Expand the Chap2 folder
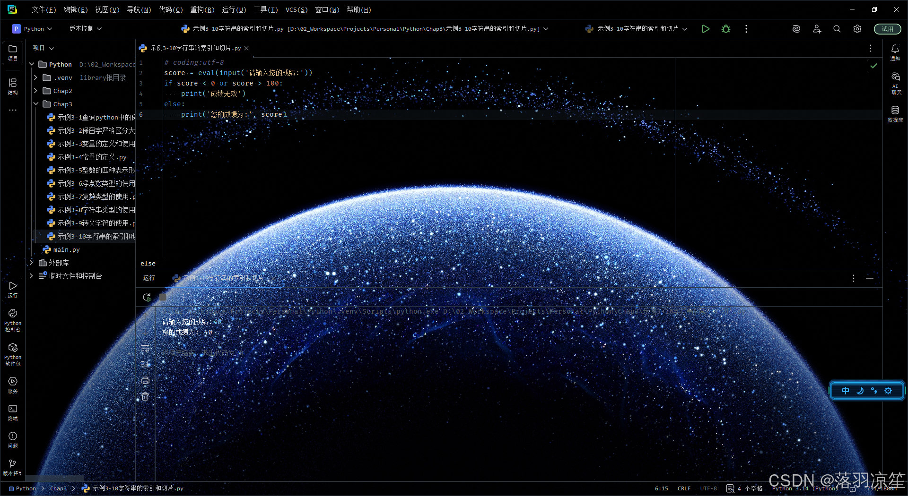This screenshot has height=496, width=908. click(35, 91)
